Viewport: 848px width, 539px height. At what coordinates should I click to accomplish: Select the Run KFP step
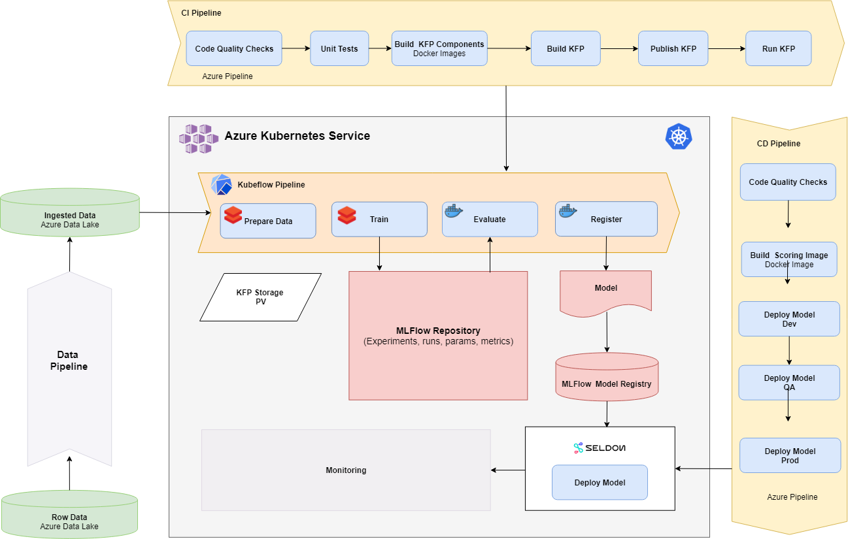click(779, 48)
